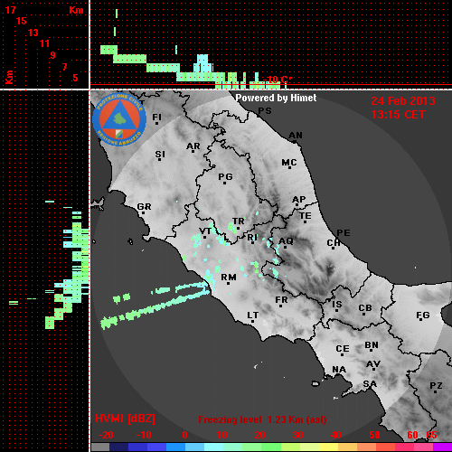Click the -20 dBZ scale value
The width and height of the screenshot is (452, 452).
(x=106, y=435)
